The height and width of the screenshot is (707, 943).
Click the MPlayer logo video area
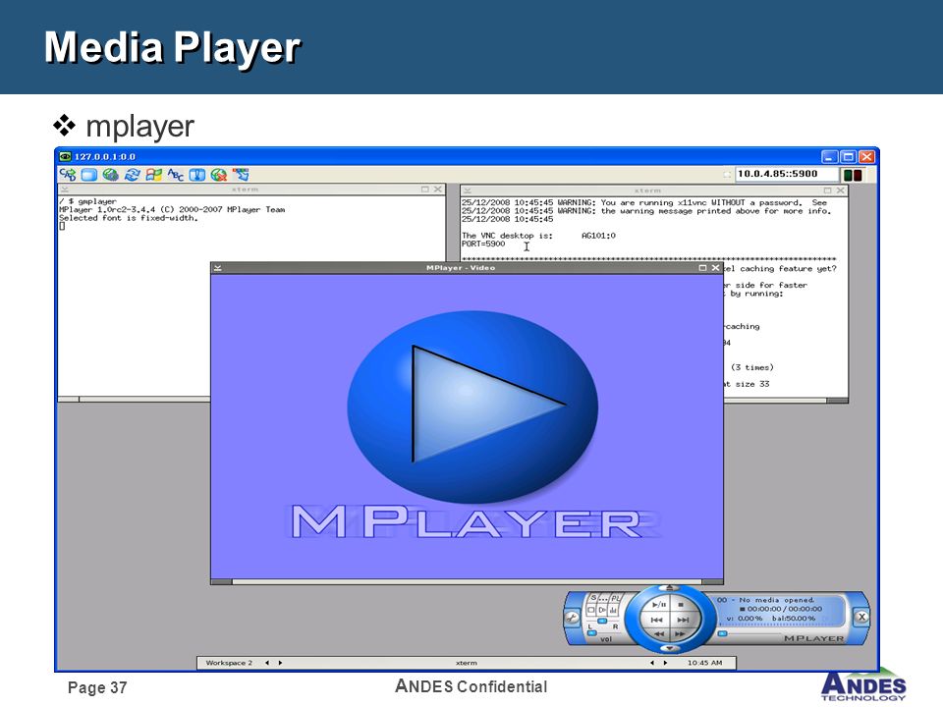[467, 426]
